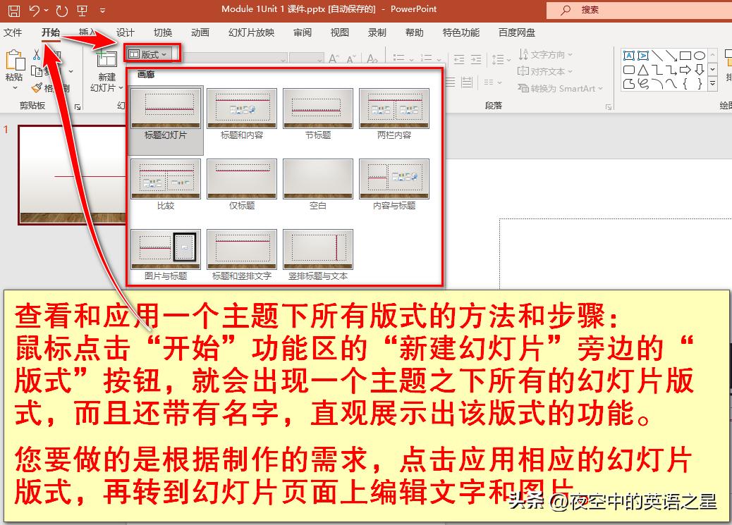
Task: Insert a rectangle shape from the shapes gallery
Action: (685, 54)
